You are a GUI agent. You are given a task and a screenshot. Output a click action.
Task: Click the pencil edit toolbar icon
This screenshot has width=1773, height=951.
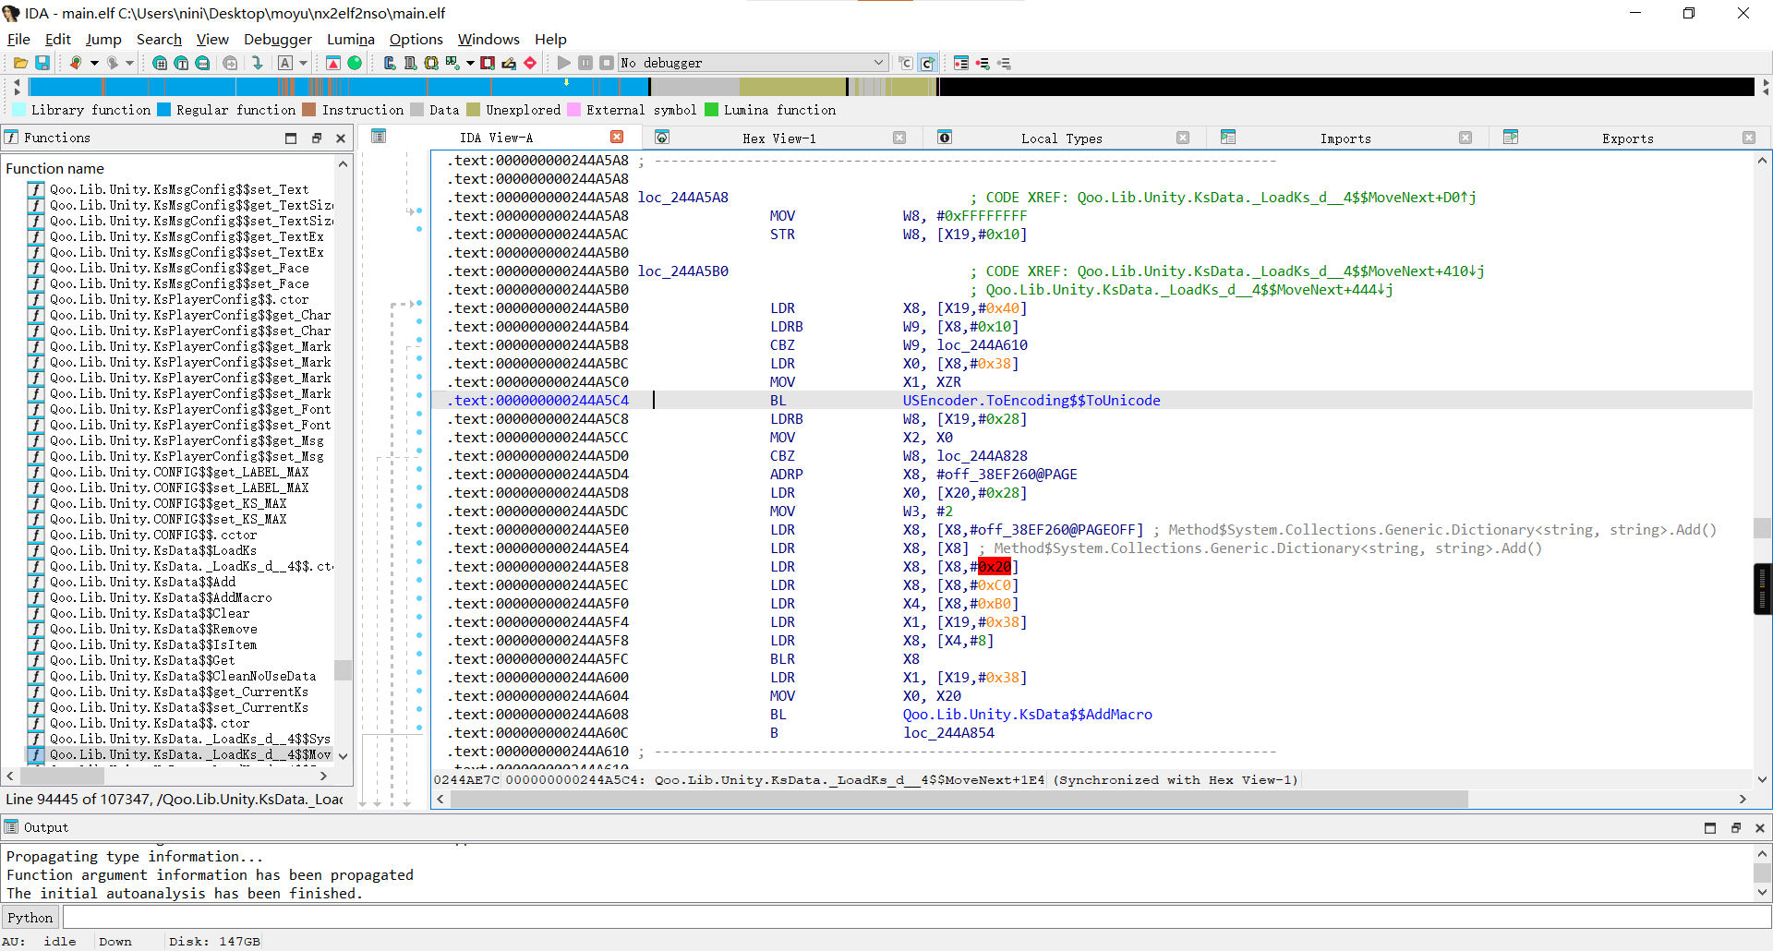tap(509, 63)
